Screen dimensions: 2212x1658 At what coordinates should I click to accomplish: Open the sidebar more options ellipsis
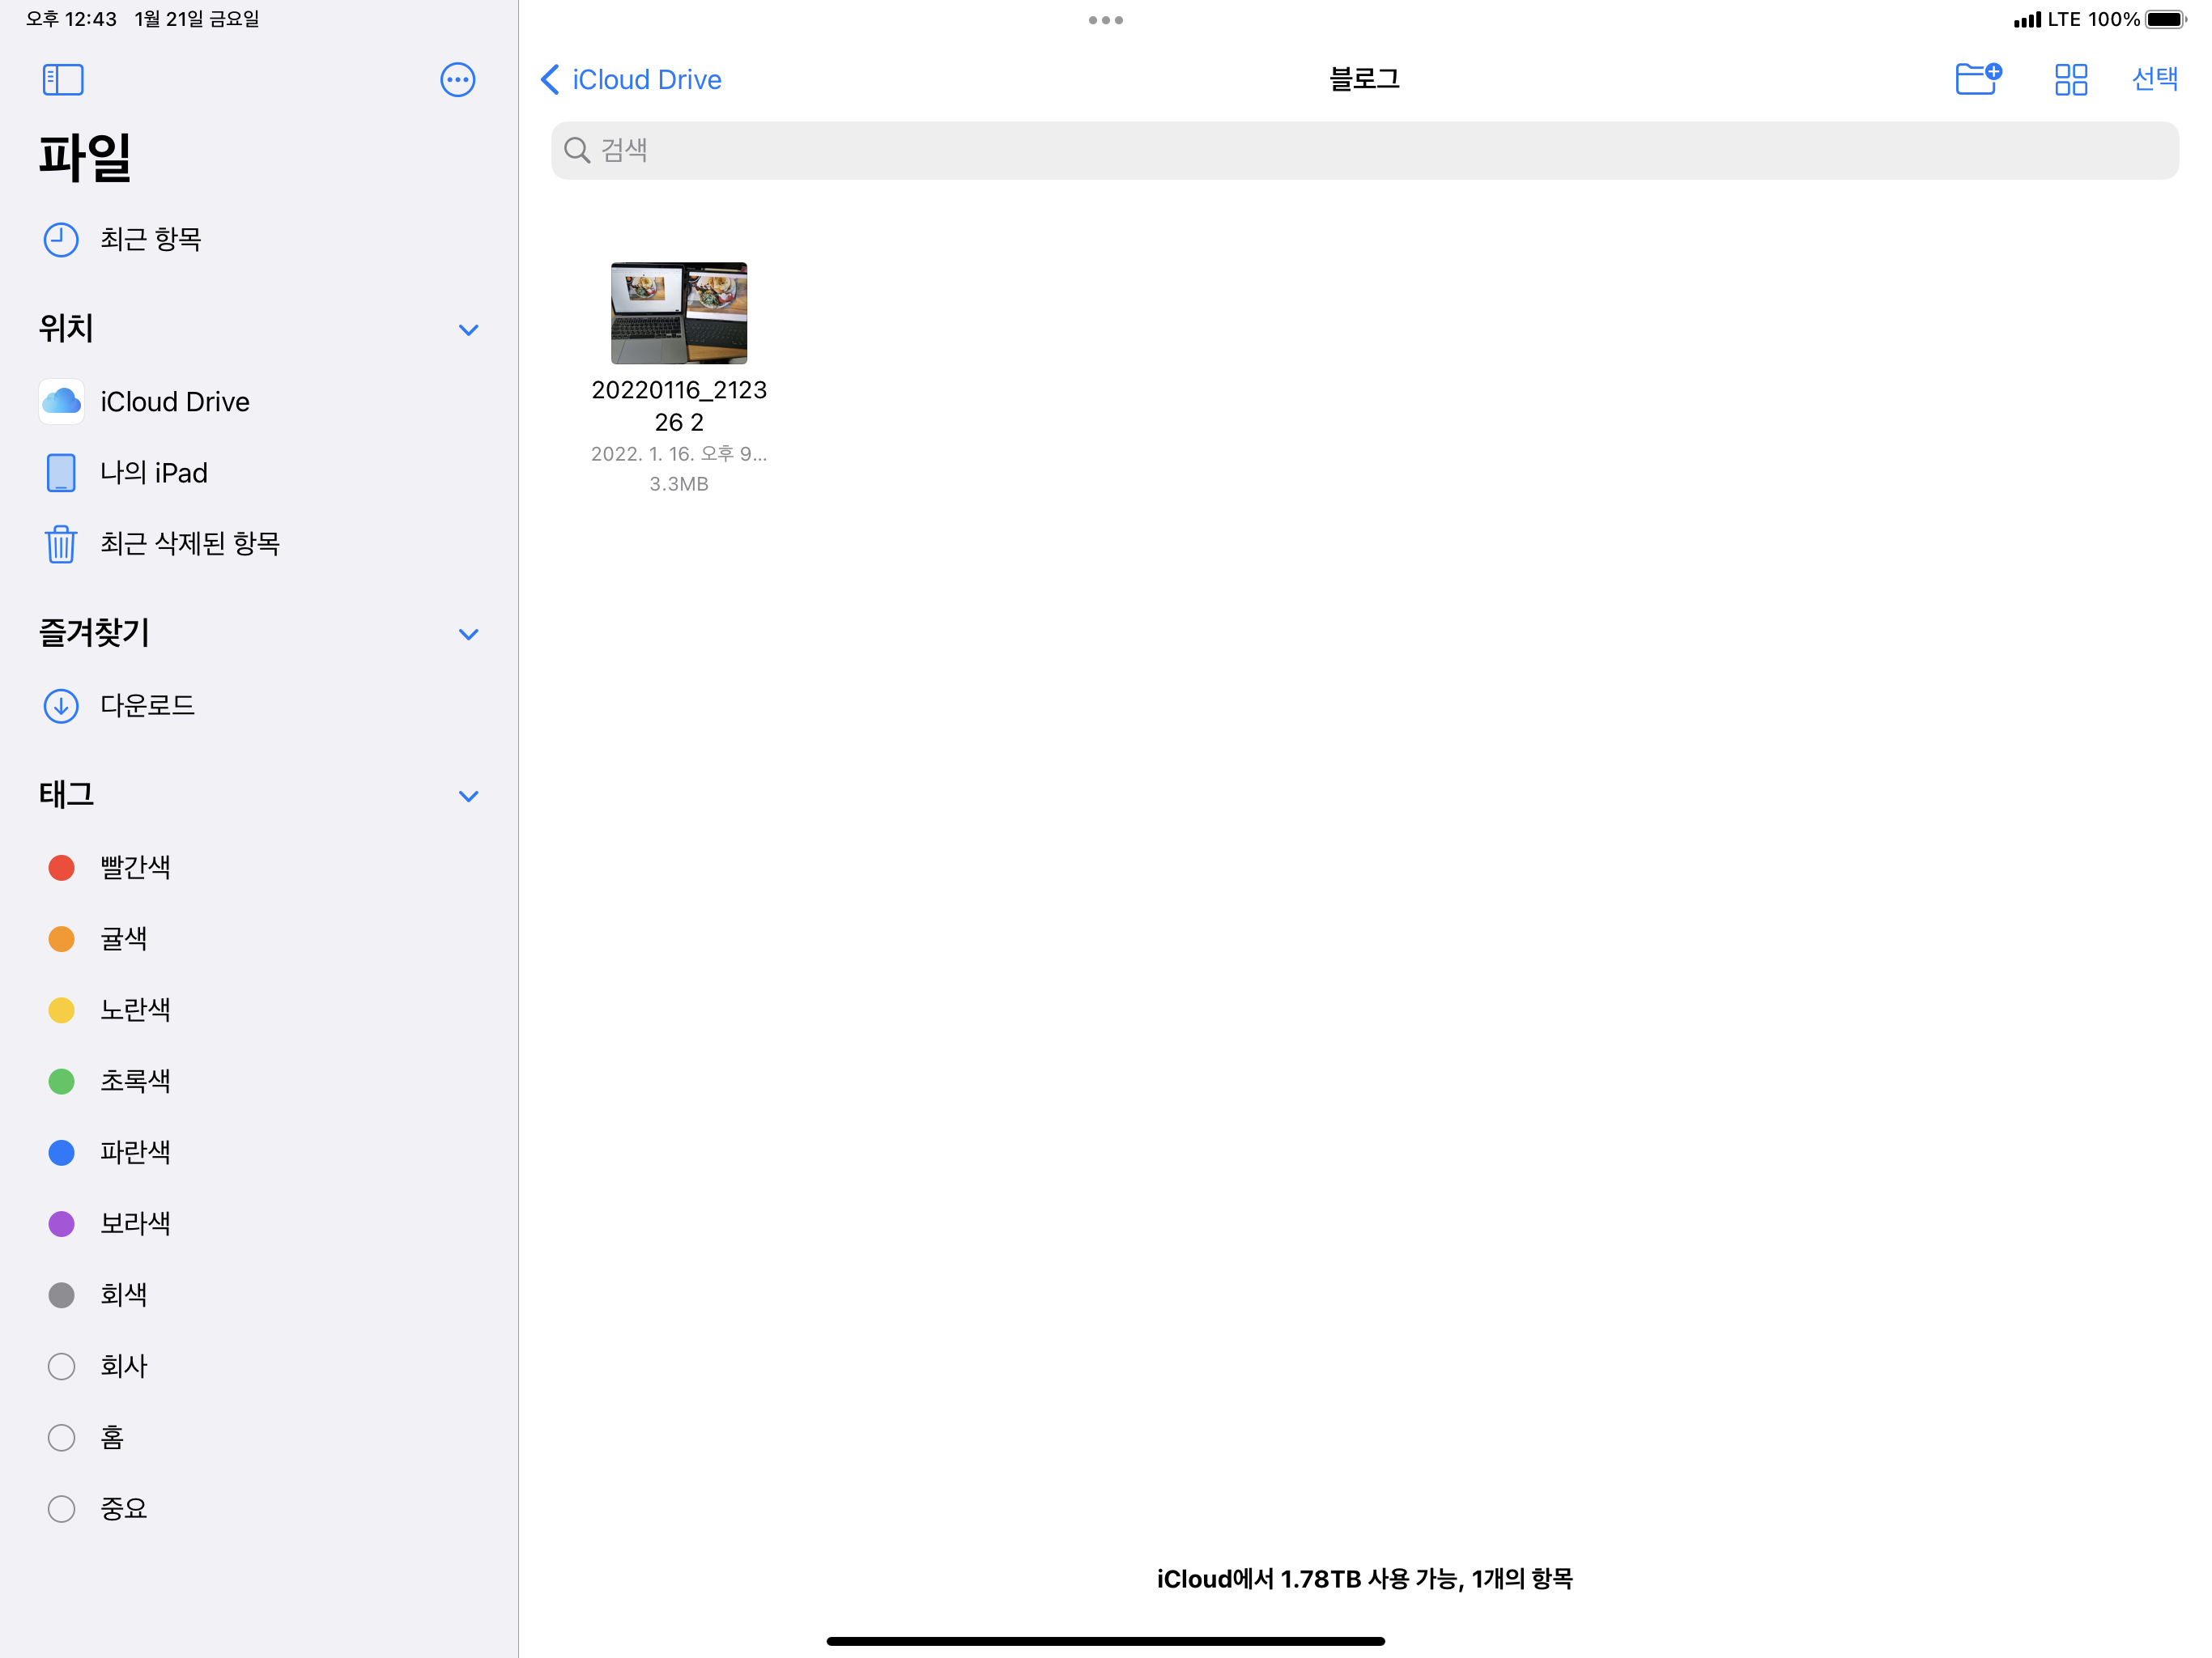(x=457, y=80)
